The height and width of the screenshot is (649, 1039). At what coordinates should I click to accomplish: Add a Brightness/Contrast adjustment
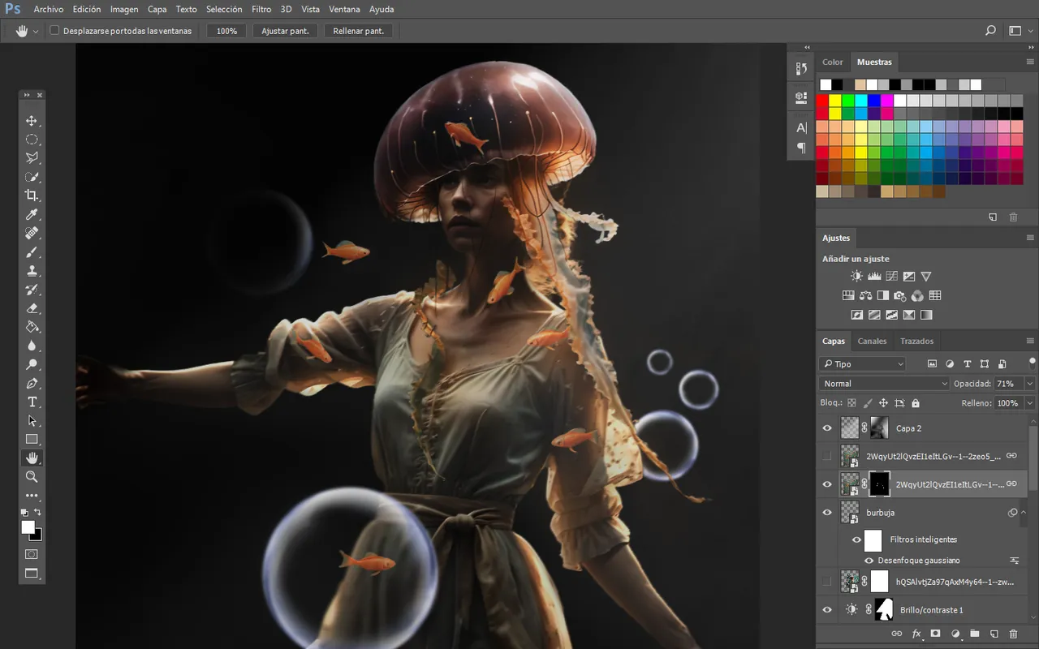point(856,277)
